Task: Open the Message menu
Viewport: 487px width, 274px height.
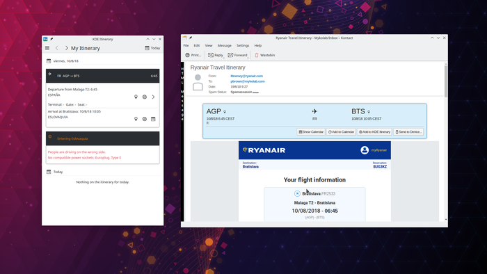Action: pyautogui.click(x=224, y=46)
